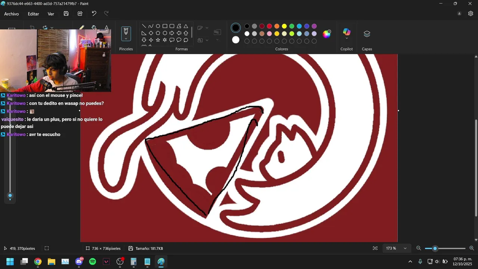This screenshot has width=478, height=269.
Task: Open the Pinceles brush dropdown
Action: coord(126,38)
